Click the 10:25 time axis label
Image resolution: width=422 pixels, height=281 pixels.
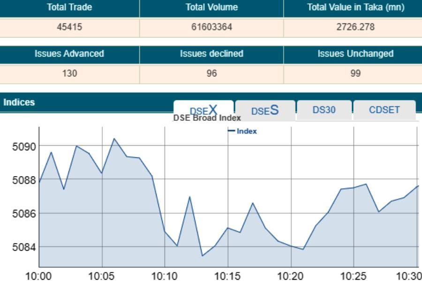[x=354, y=275]
